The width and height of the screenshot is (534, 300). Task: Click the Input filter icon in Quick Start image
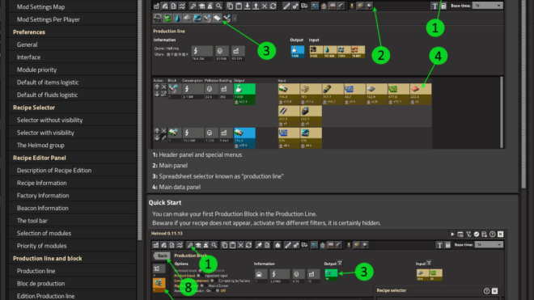(x=429, y=264)
